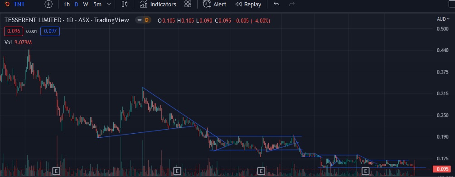Viewport: 455px width, 177px height.
Task: Start bar Replay mode
Action: (x=248, y=5)
